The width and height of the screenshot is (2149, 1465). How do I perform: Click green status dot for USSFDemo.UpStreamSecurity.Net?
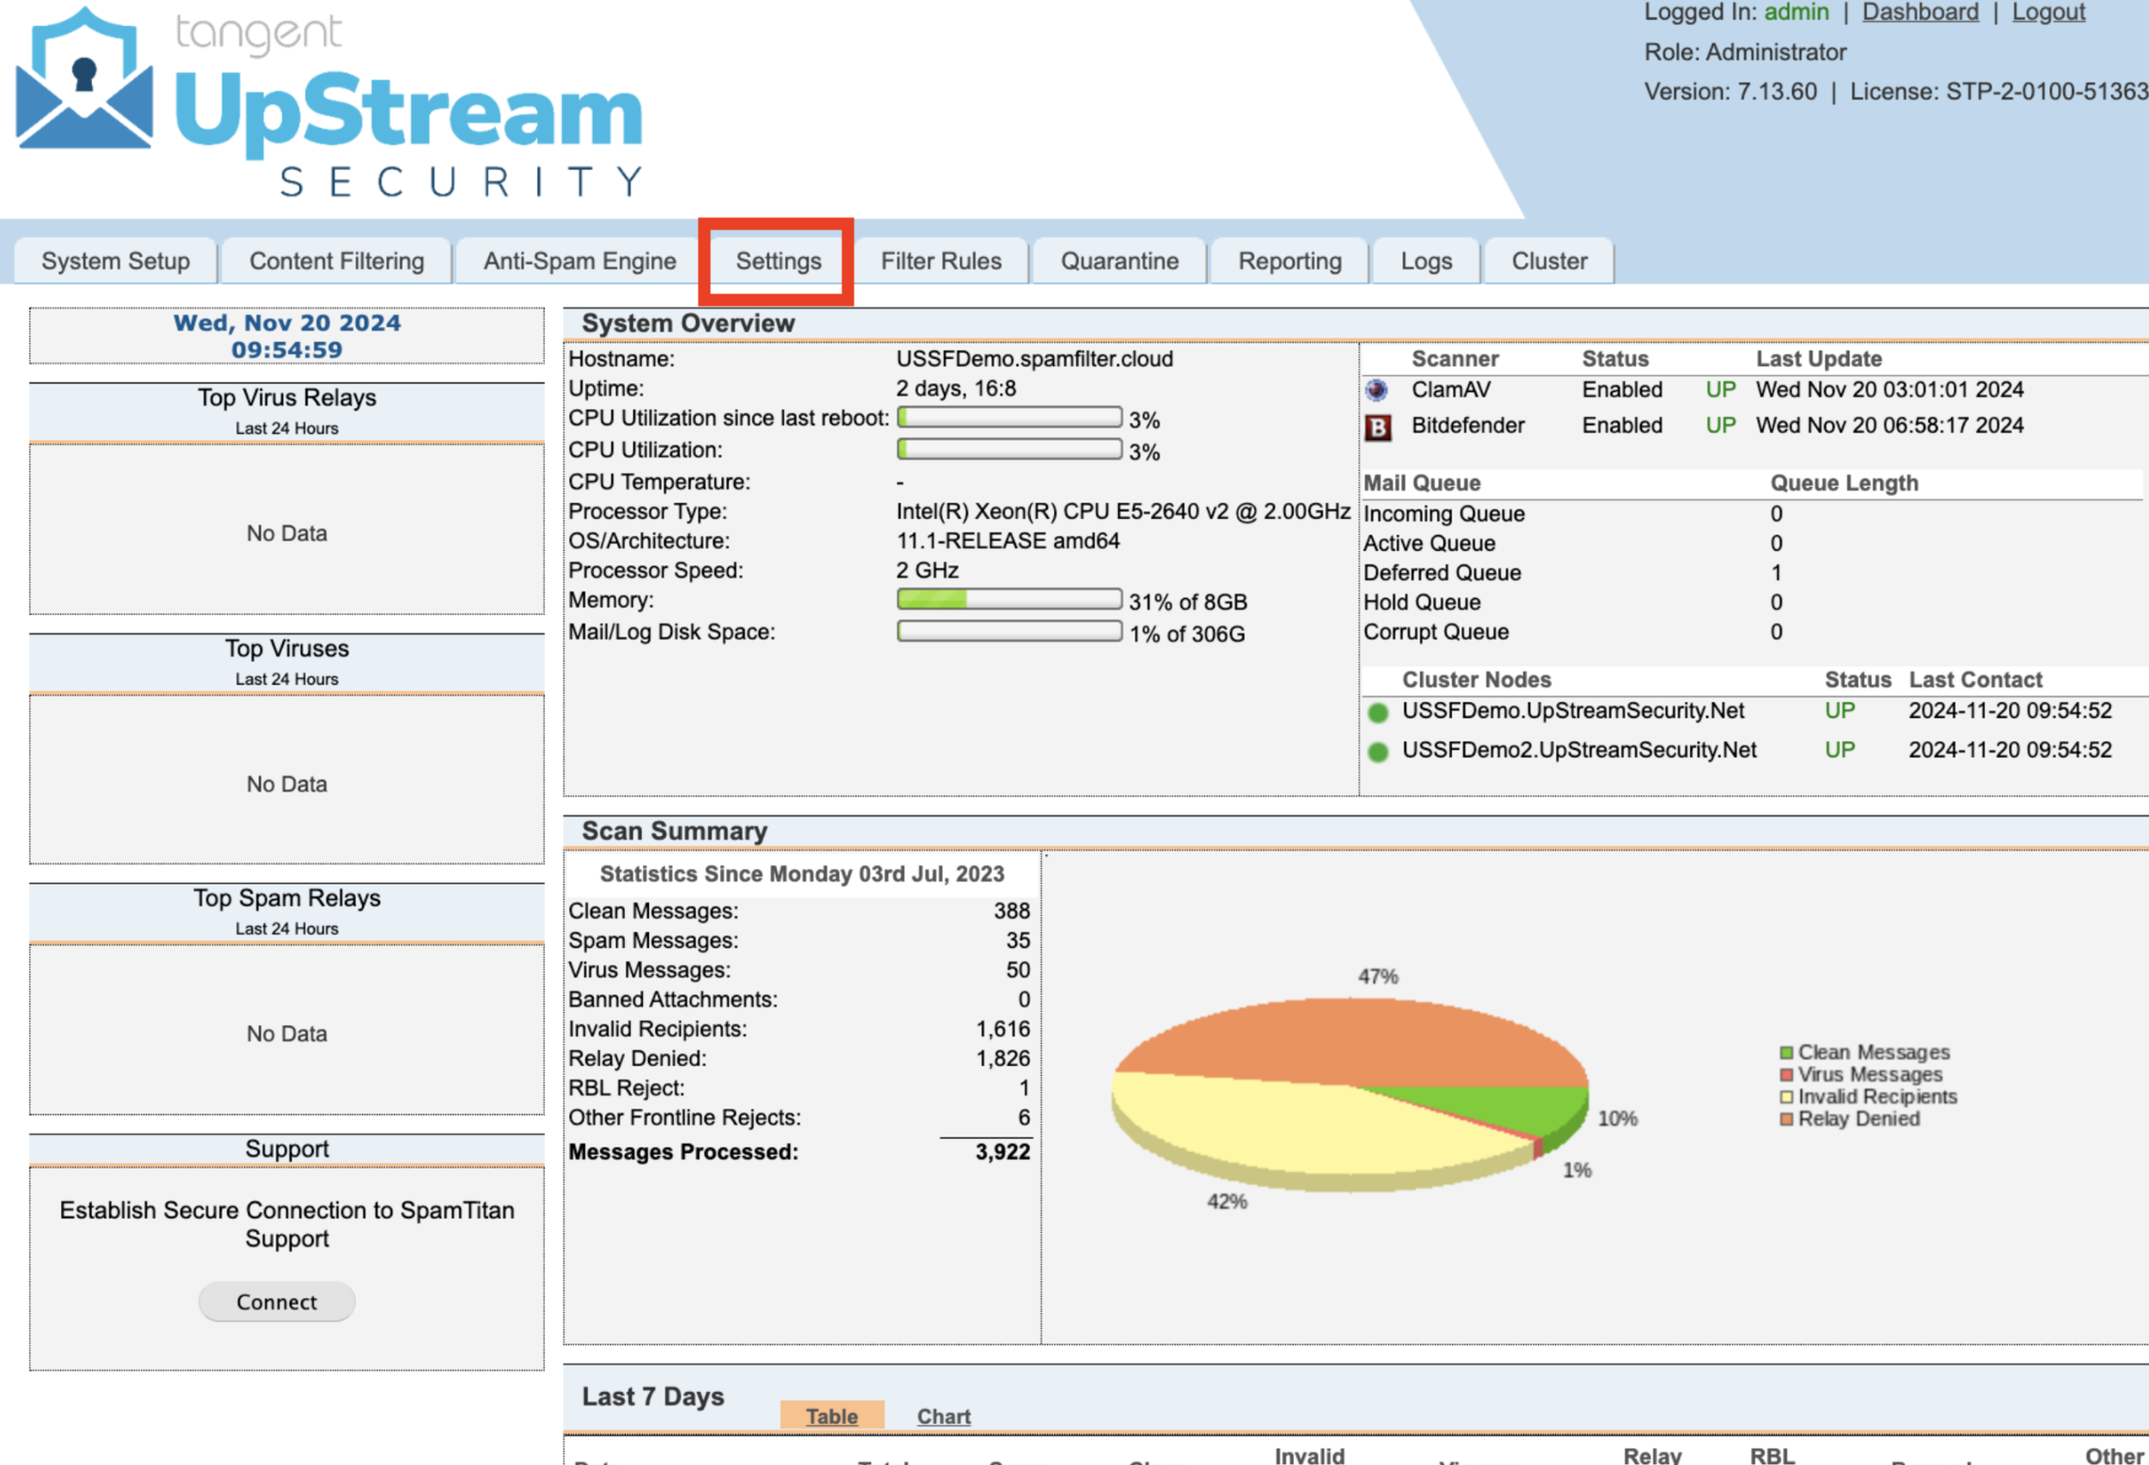tap(1378, 712)
